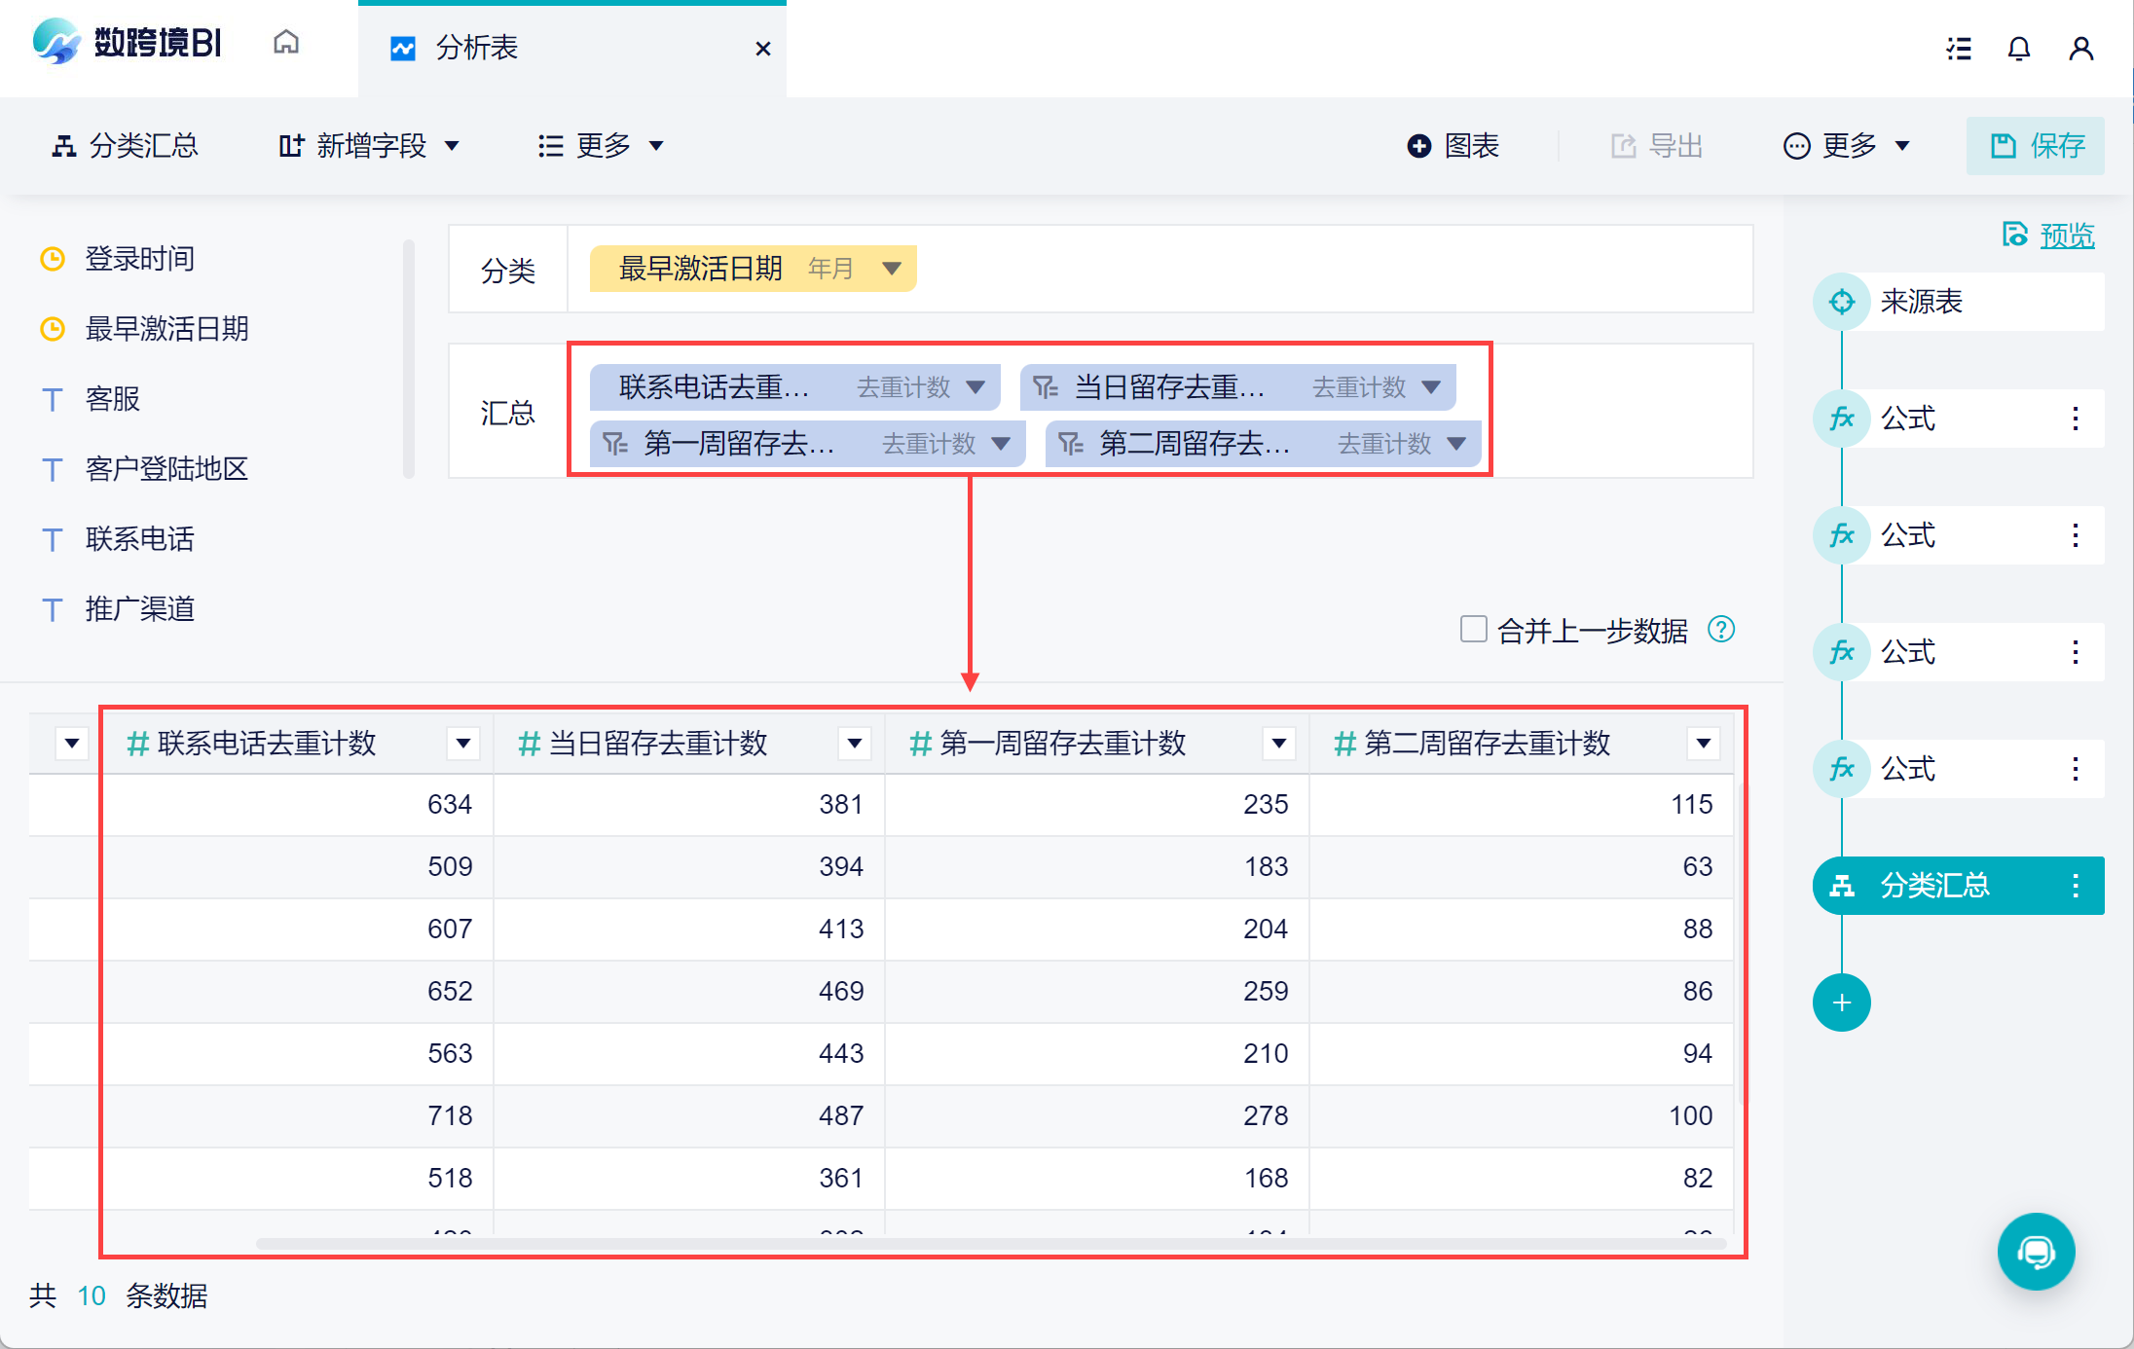Open the notification bell

[x=2019, y=48]
